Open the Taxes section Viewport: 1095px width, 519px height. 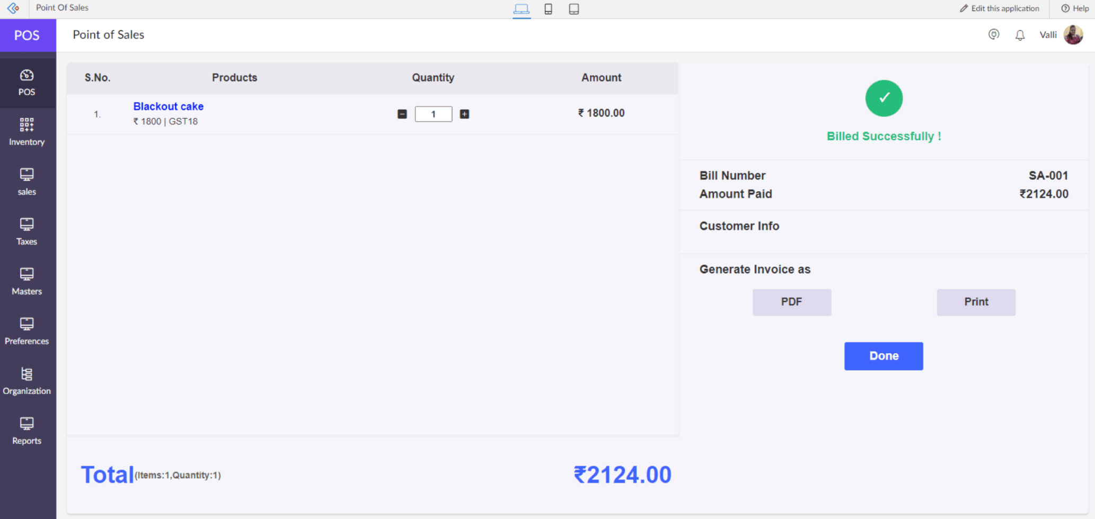pyautogui.click(x=27, y=230)
